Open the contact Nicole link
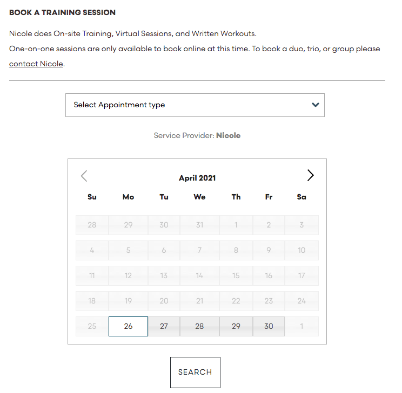The width and height of the screenshot is (402, 393). click(36, 64)
